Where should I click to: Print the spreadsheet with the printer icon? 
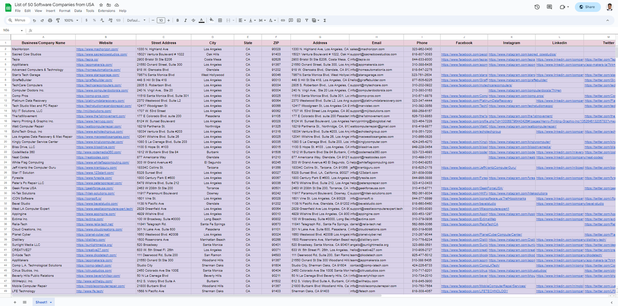[x=50, y=20]
